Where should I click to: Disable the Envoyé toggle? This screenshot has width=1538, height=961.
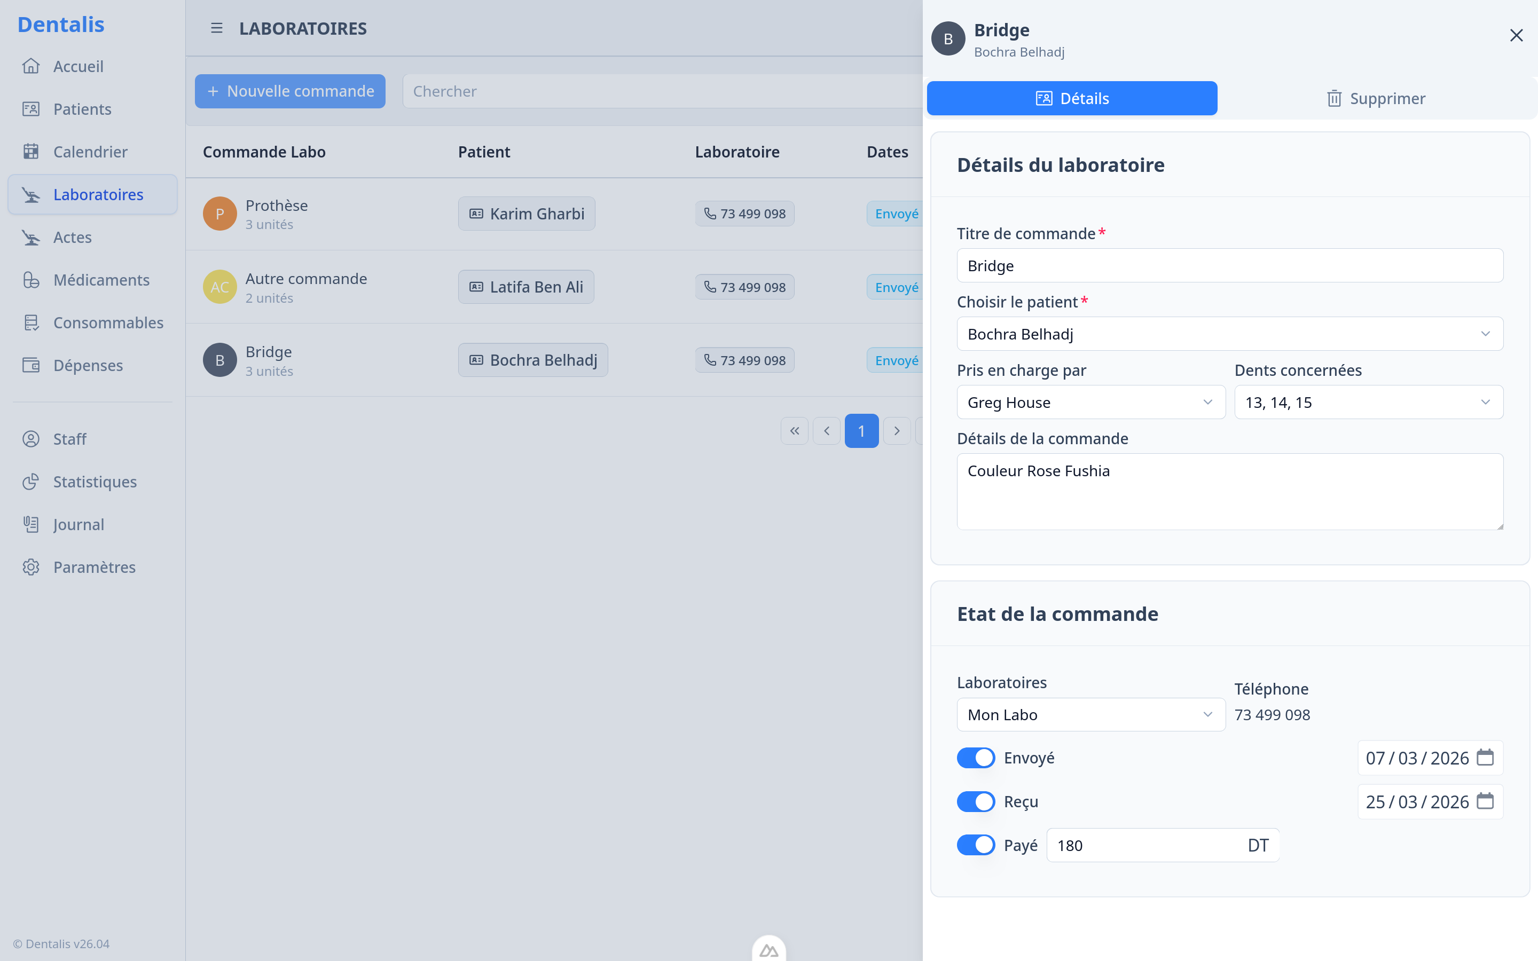pos(976,757)
